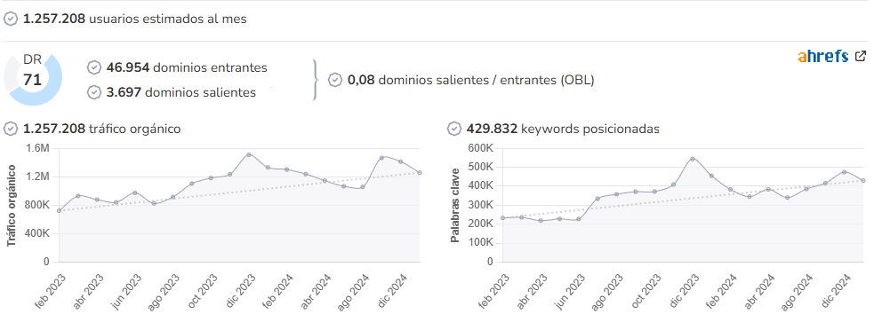Image resolution: width=874 pixels, height=322 pixels.
Task: Select the 429.832 keywords posicionadas heading
Action: point(563,129)
